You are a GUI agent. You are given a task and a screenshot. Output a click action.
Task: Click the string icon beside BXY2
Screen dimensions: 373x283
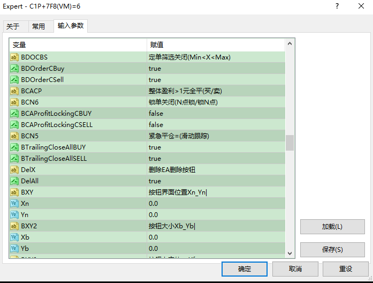pyautogui.click(x=14, y=226)
